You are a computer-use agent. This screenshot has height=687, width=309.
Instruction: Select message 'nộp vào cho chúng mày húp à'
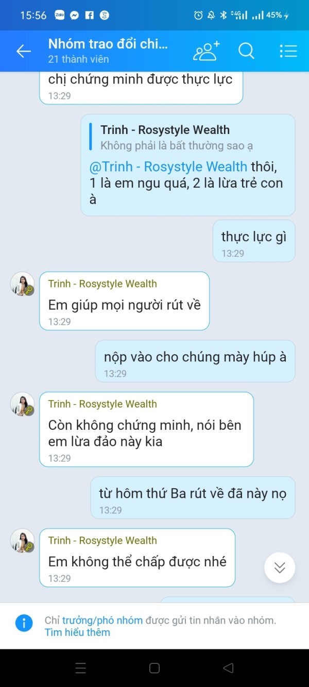coord(195,361)
